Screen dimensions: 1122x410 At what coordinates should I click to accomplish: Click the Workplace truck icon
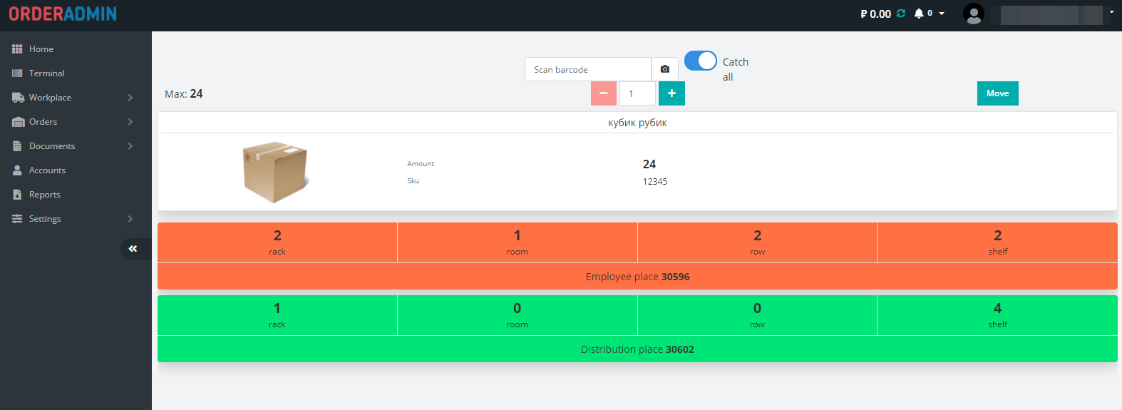click(x=18, y=98)
